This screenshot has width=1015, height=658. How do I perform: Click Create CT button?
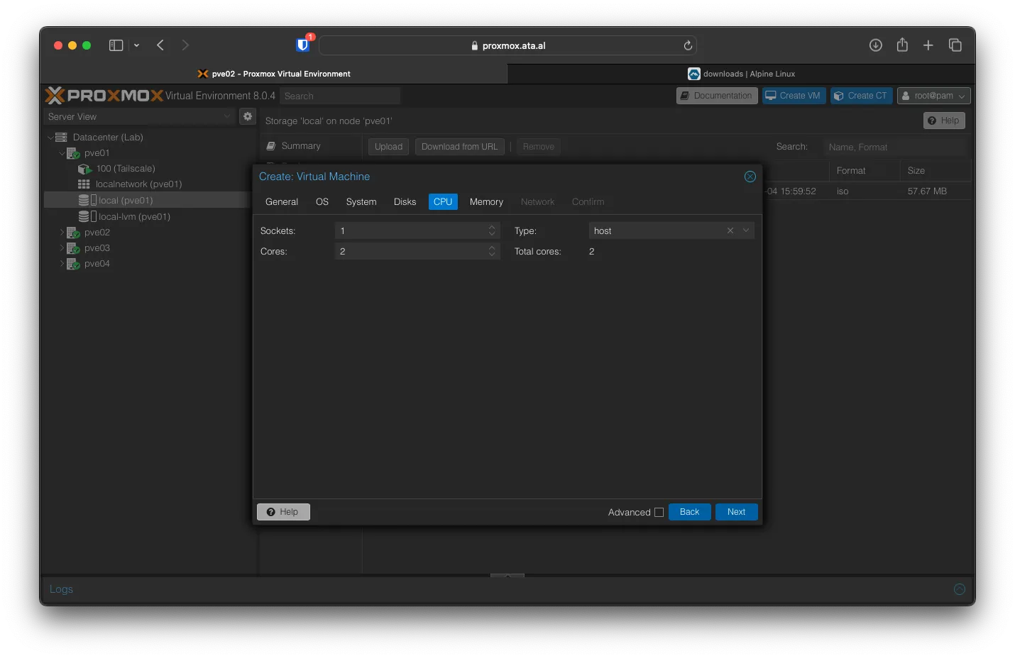[x=861, y=96]
